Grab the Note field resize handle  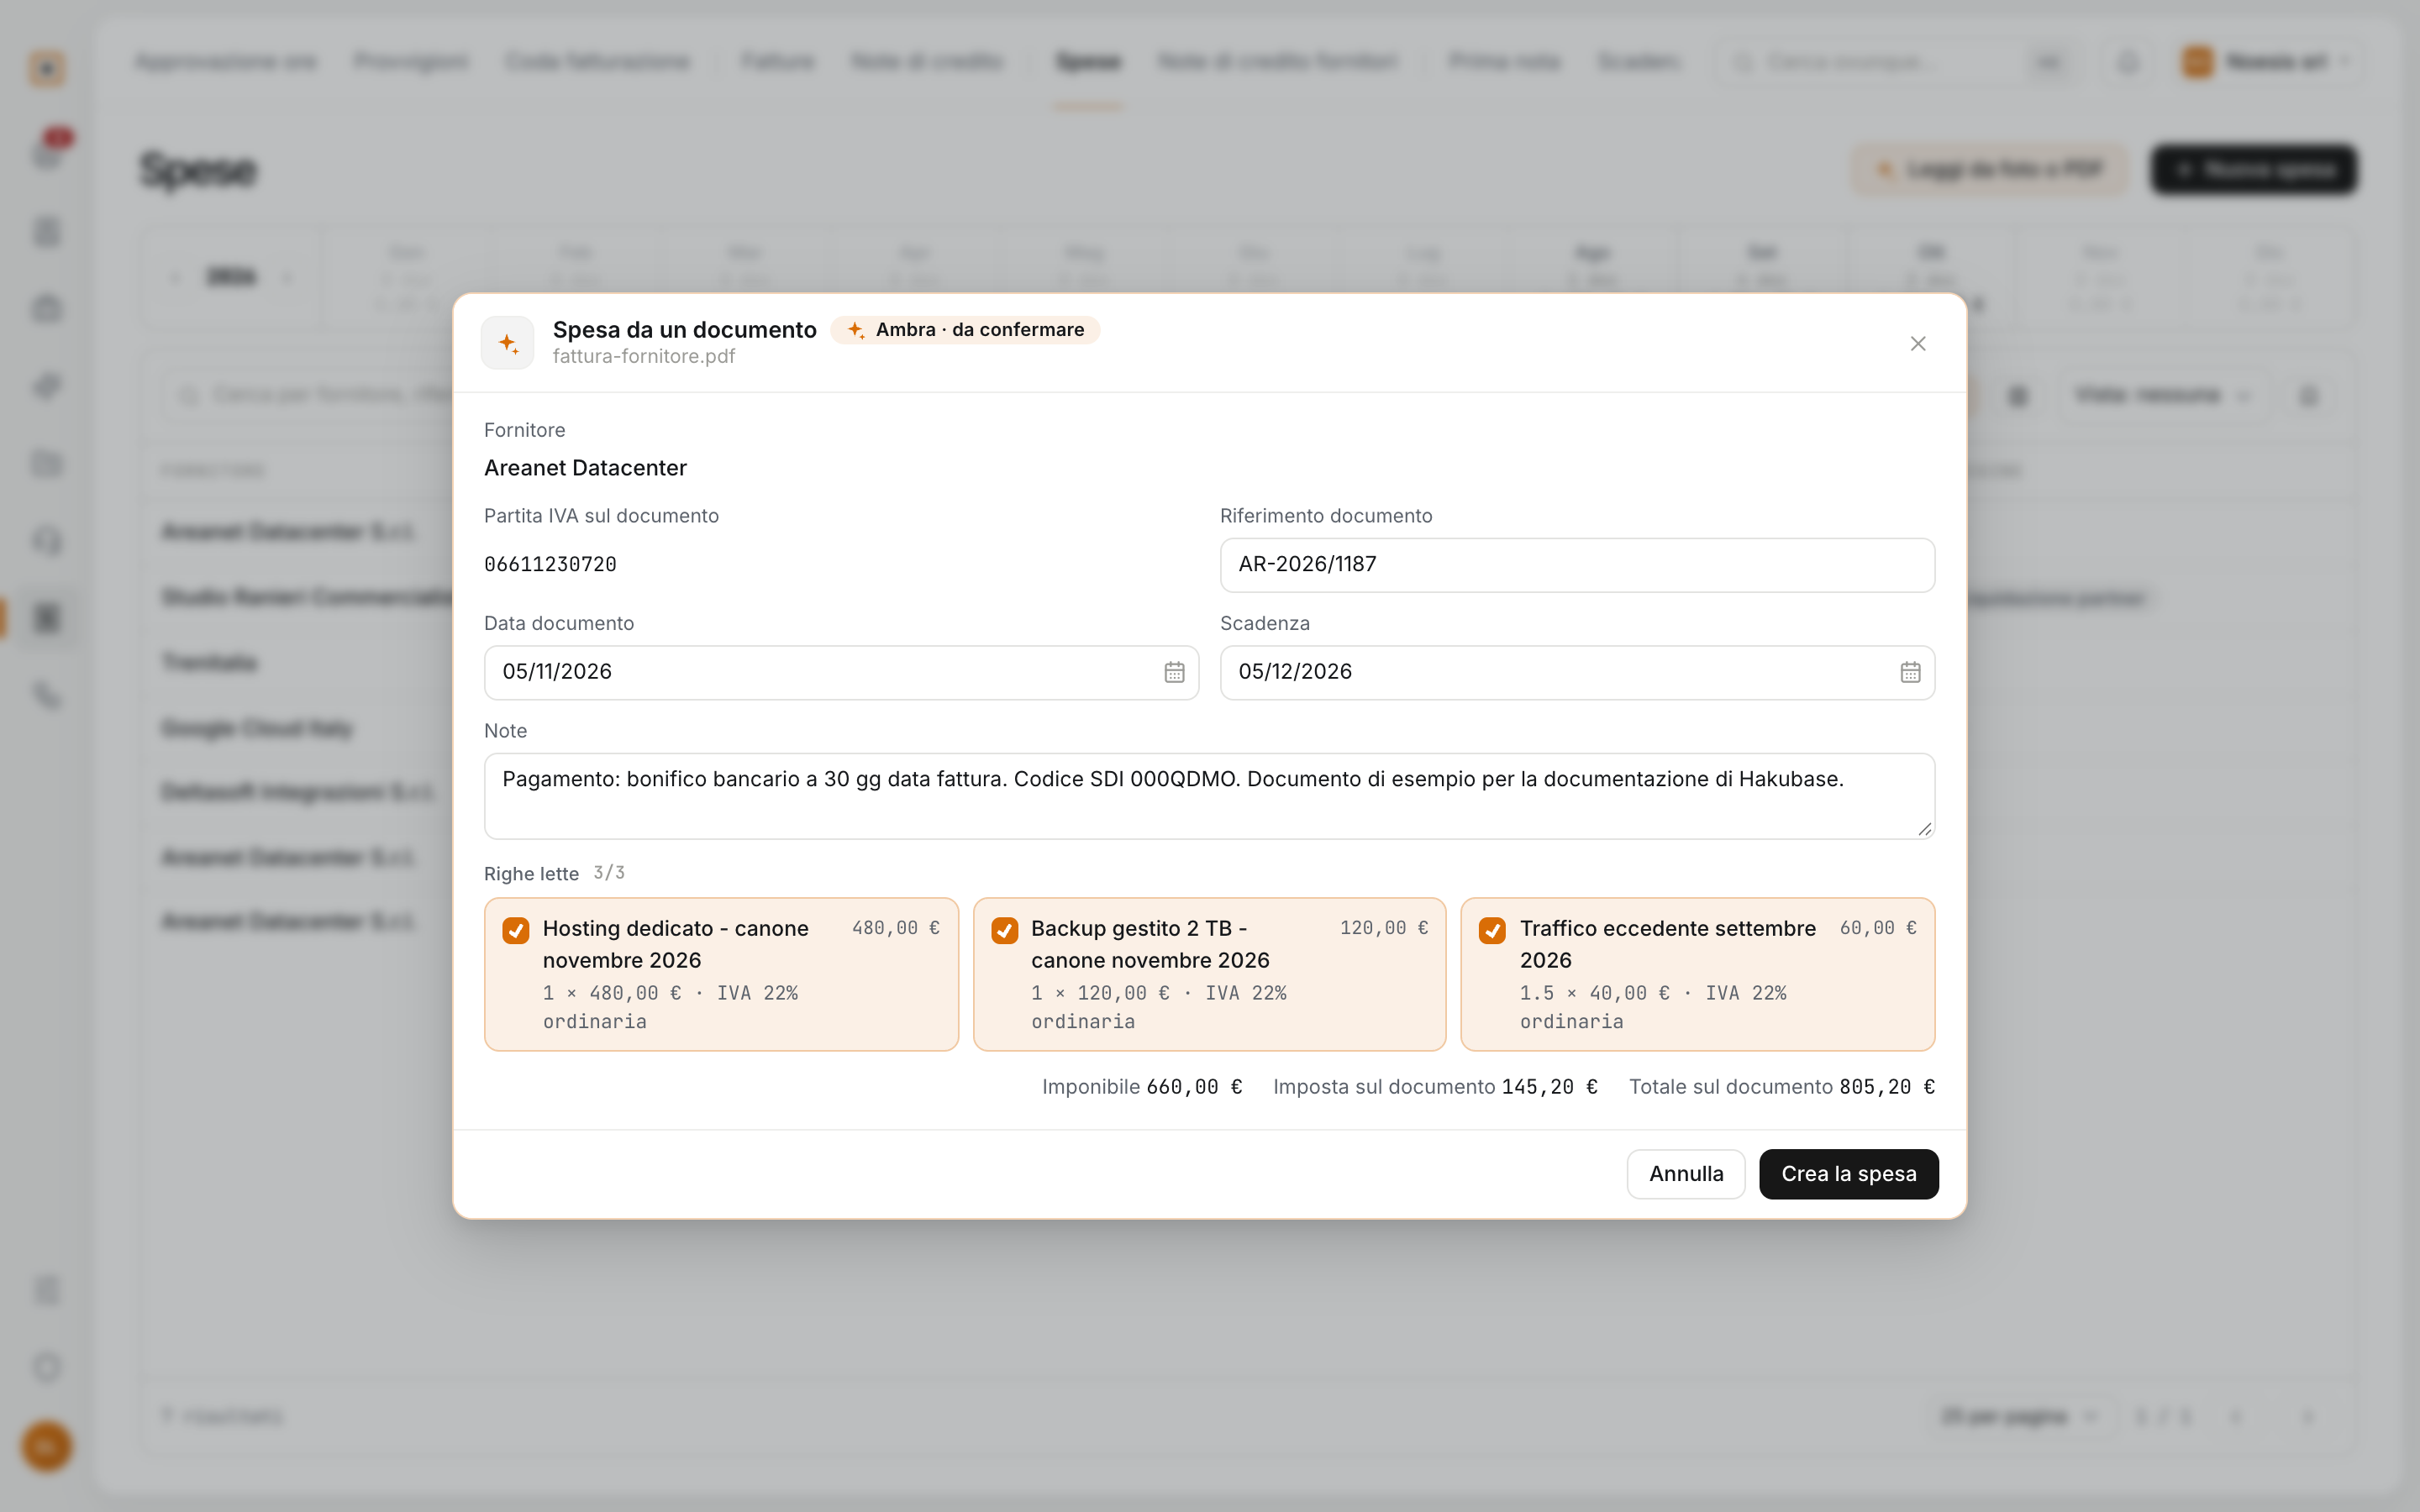coord(1924,828)
